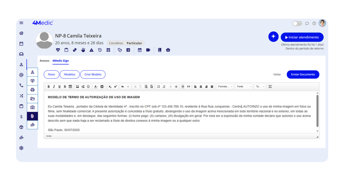Toggle bold formatting in editor
Screen dimensions: 344x181
coord(49,86)
